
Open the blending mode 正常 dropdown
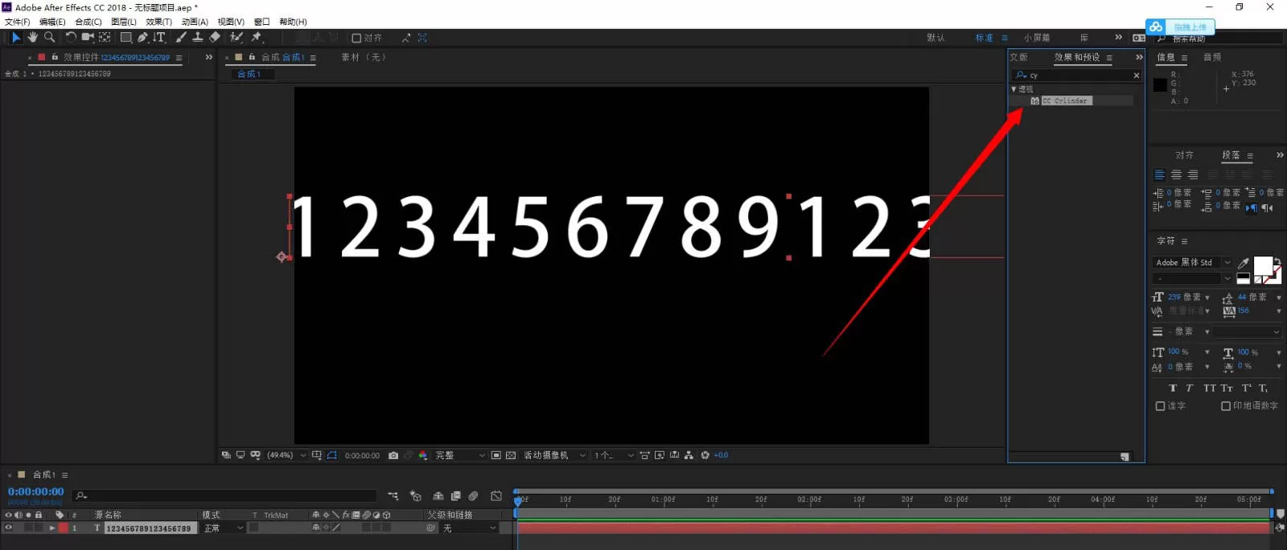click(223, 528)
